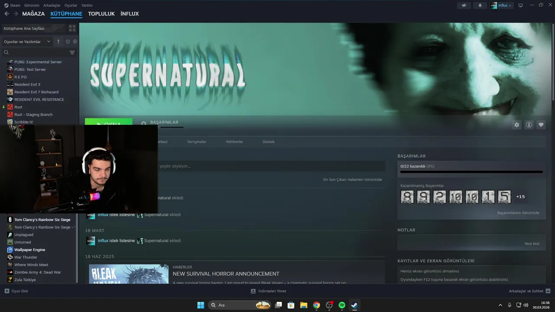Click the sort ascending arrow icon
555x312 pixels.
tap(59, 42)
